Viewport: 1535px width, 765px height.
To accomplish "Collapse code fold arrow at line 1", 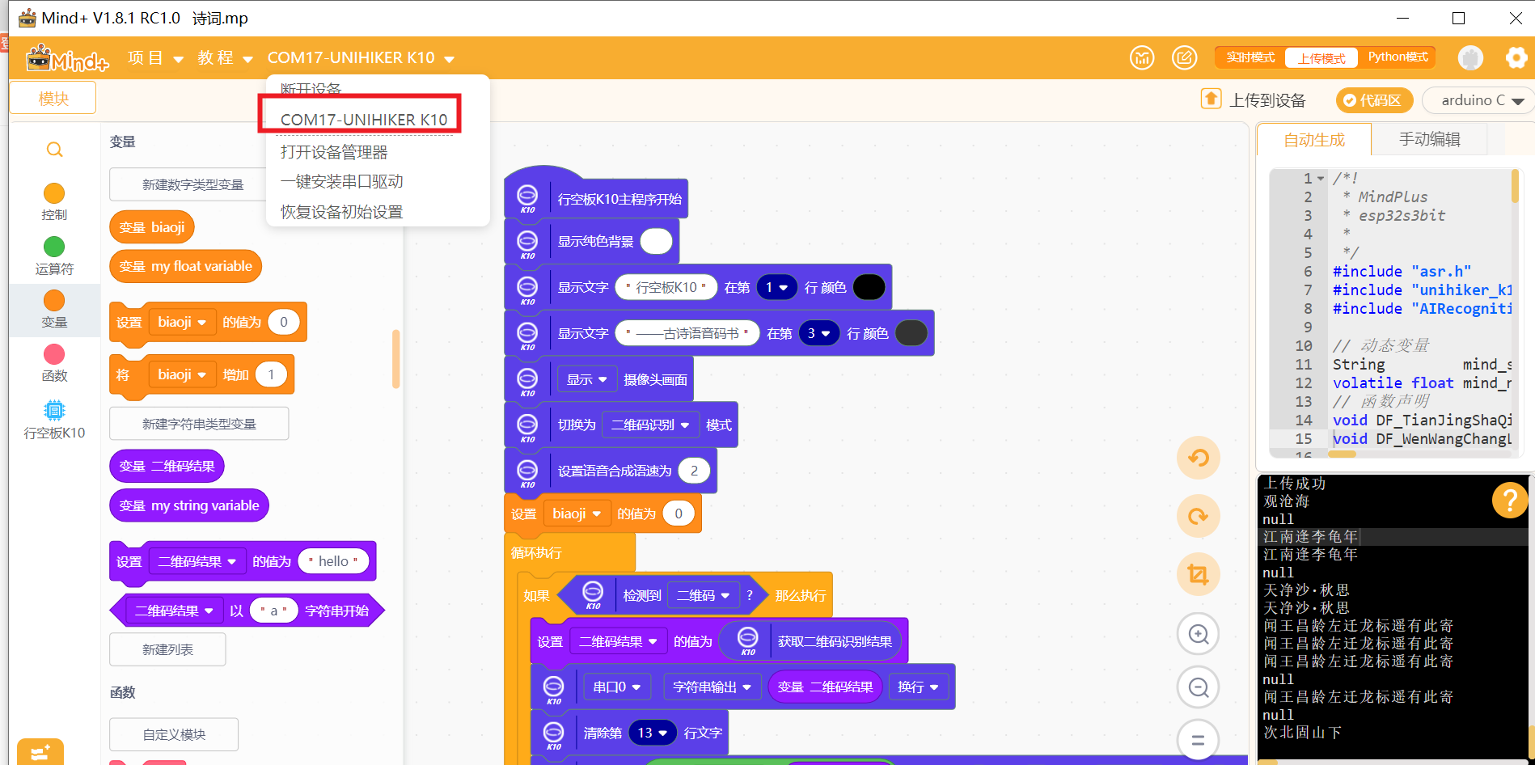I will (1321, 179).
